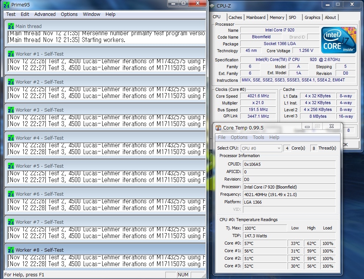Switch to the Caches tab in CPU-Z
The width and height of the screenshot is (364, 279).
(235, 17)
